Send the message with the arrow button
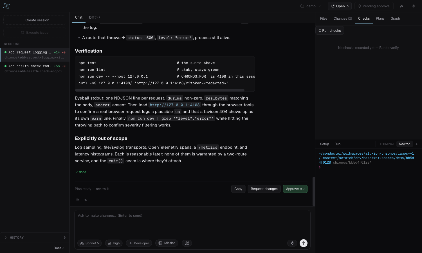 pyautogui.click(x=304, y=243)
